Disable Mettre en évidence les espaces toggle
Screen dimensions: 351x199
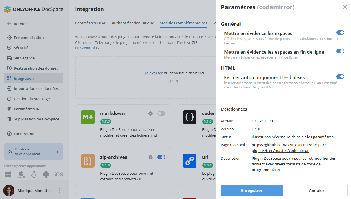340,33
